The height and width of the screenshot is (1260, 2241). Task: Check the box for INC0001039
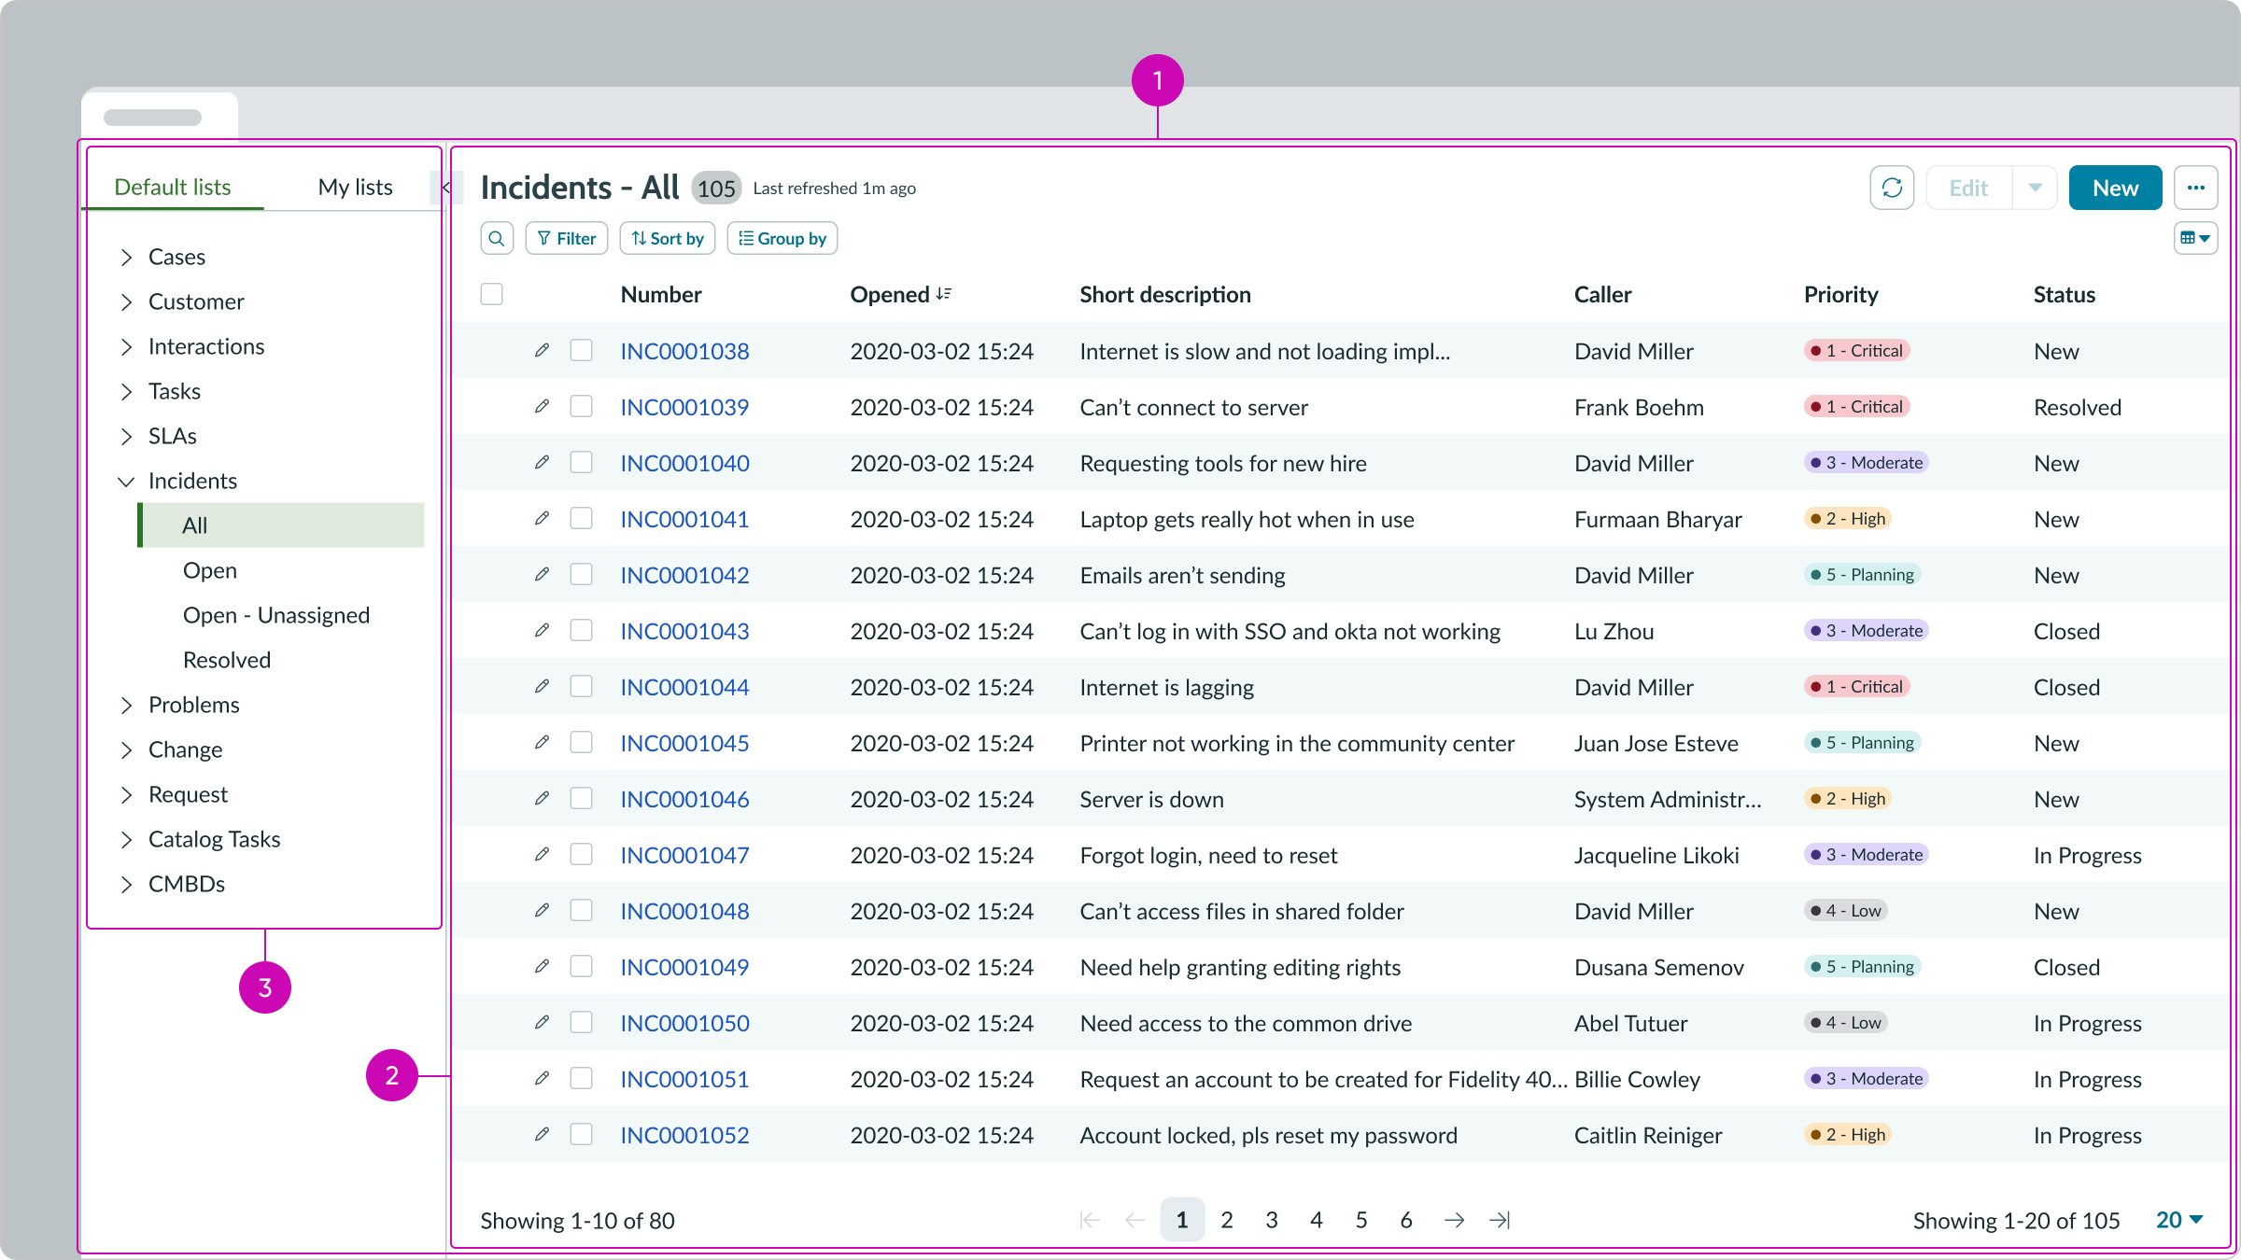582,406
